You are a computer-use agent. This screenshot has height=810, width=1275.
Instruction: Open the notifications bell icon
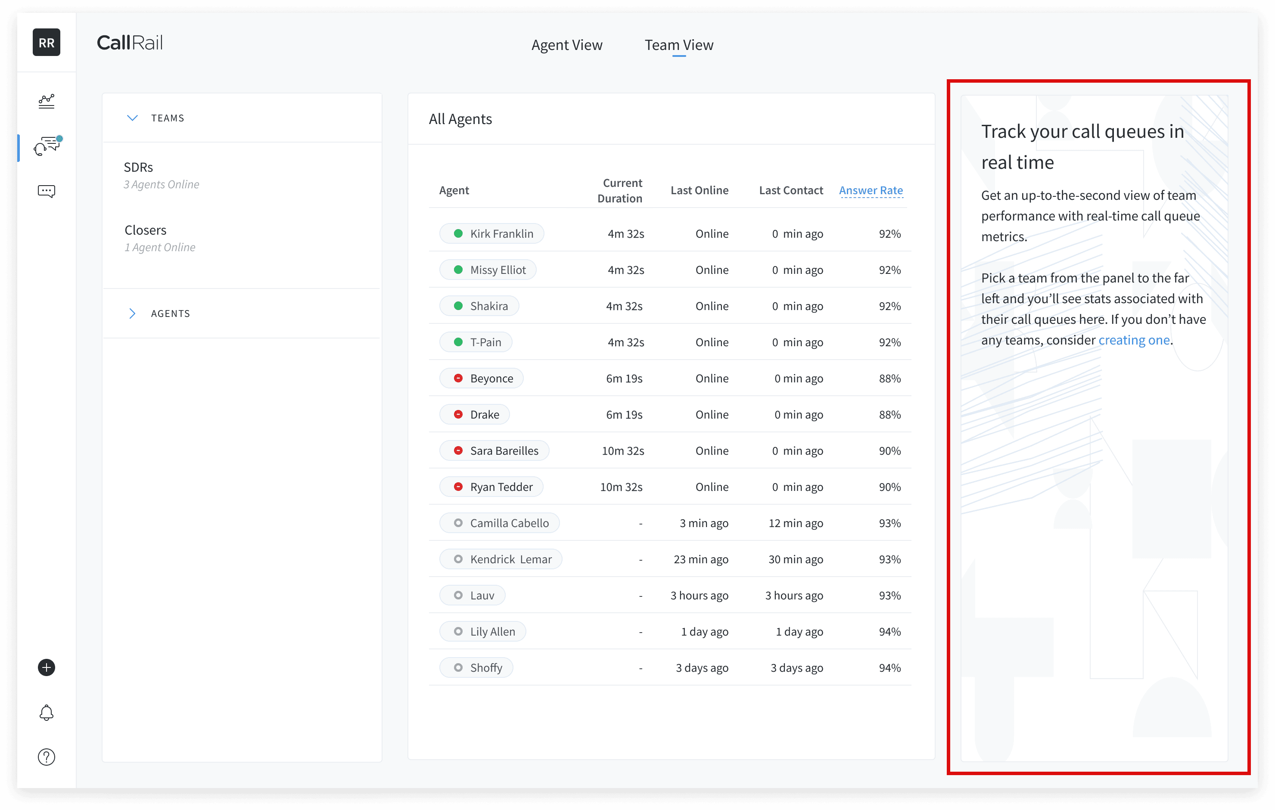click(x=47, y=713)
